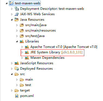The height and width of the screenshot is (101, 103).
Task: Expand the JAX-WS Web Services node
Action: pyautogui.click(x=12, y=14)
